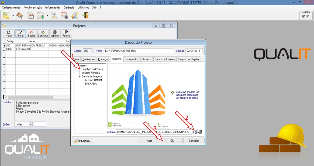Open the chart with magnifier analysis icon
Screen dimensions: 314x166
point(54,15)
